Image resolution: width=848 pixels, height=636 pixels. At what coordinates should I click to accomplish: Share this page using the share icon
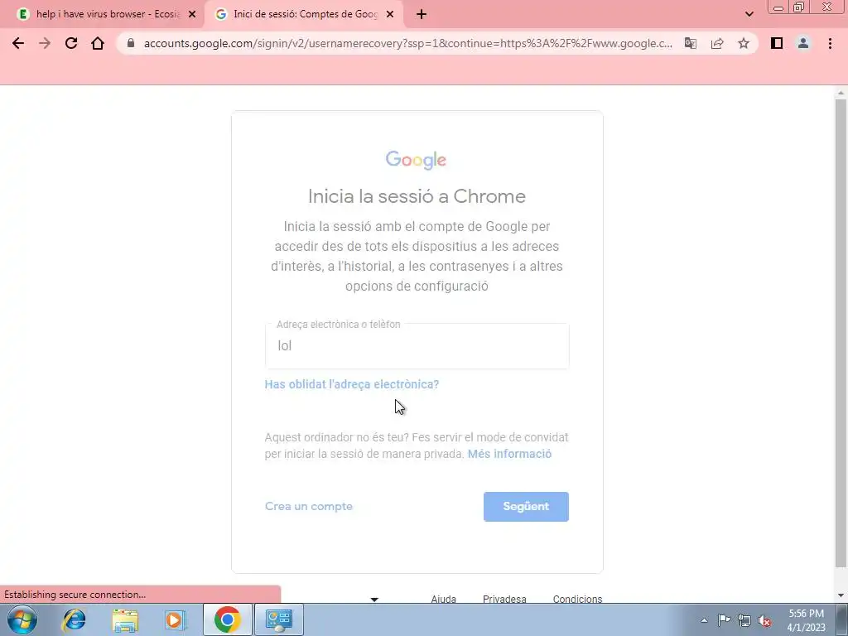tap(717, 43)
